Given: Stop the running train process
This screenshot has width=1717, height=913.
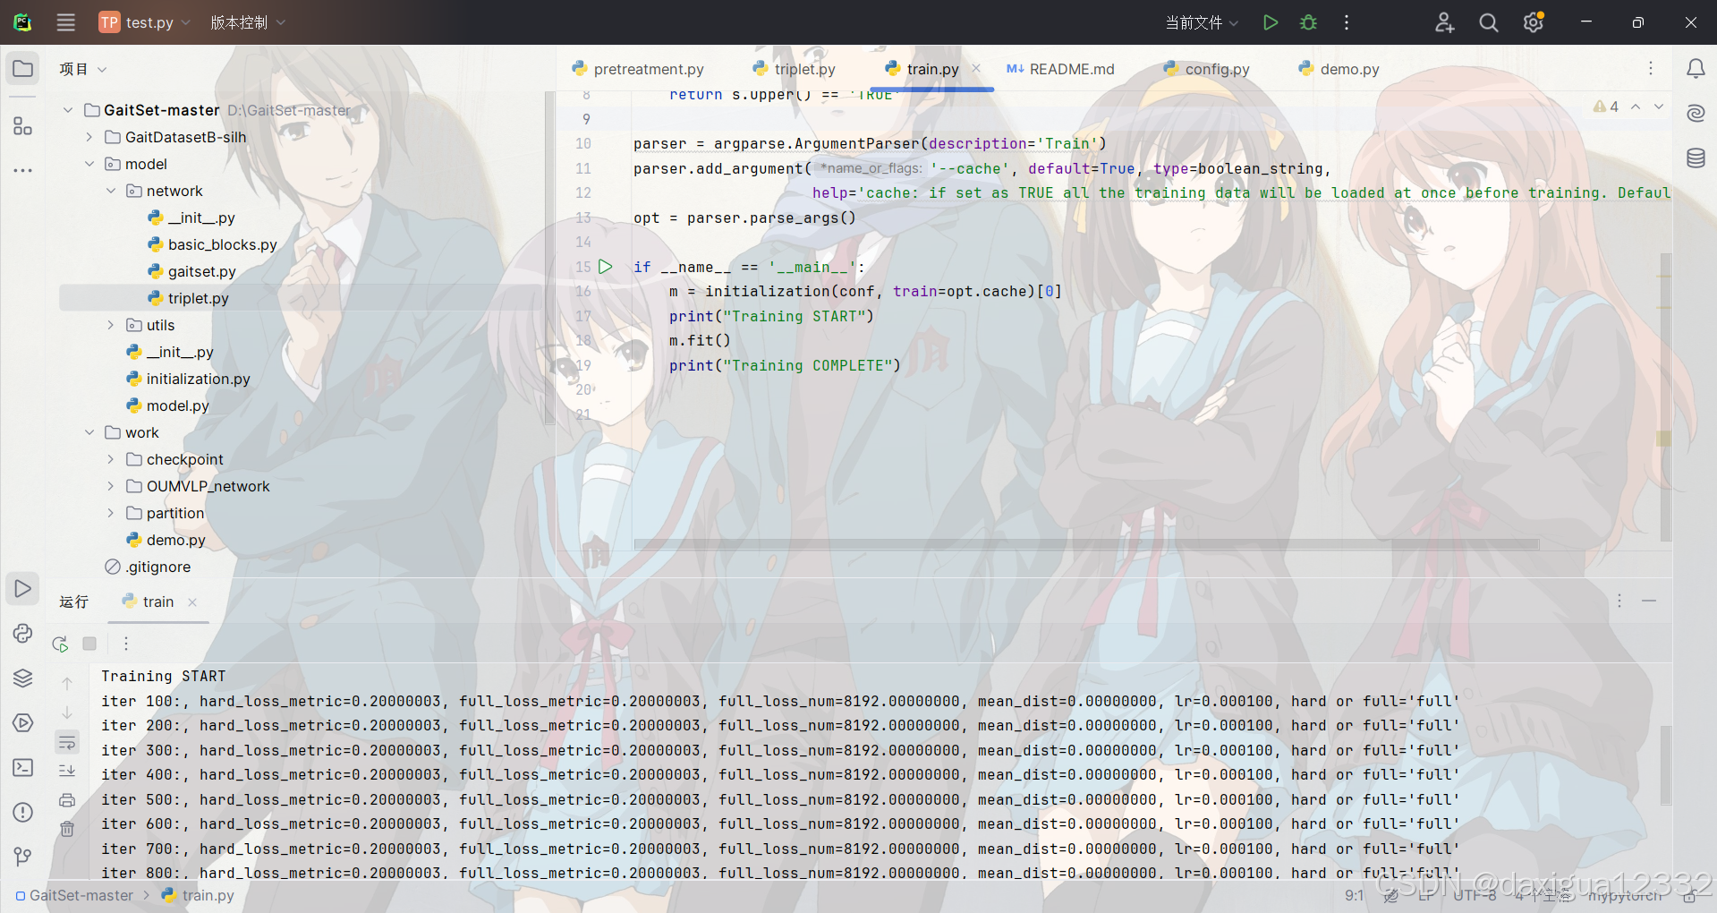Looking at the screenshot, I should click(89, 644).
